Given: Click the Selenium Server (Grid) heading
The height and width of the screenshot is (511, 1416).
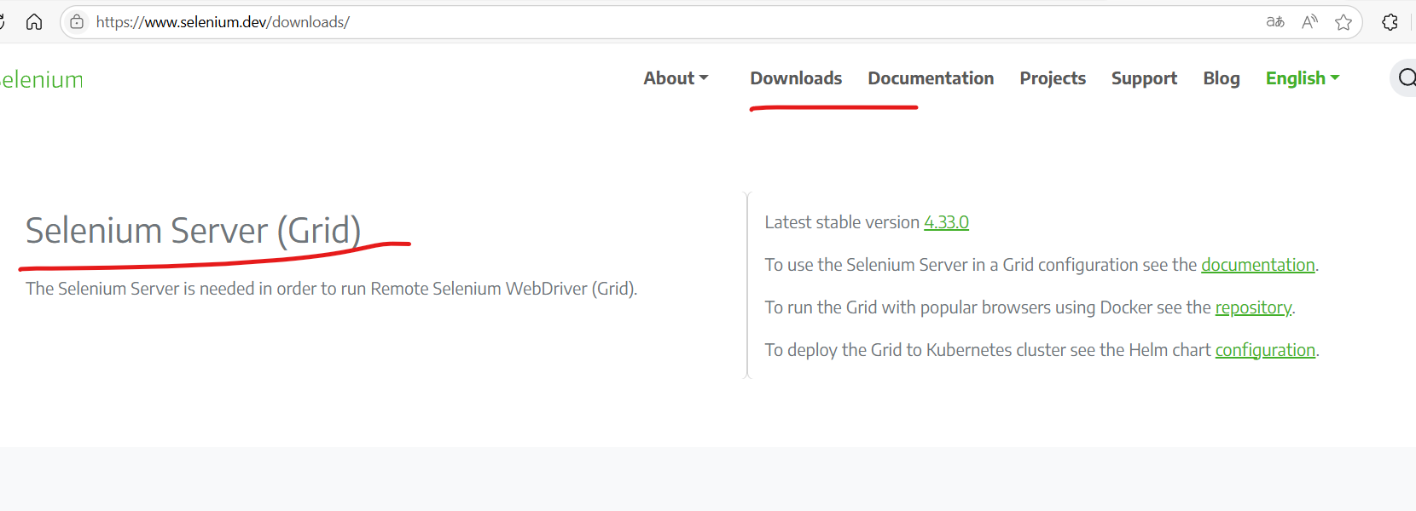Looking at the screenshot, I should (194, 231).
